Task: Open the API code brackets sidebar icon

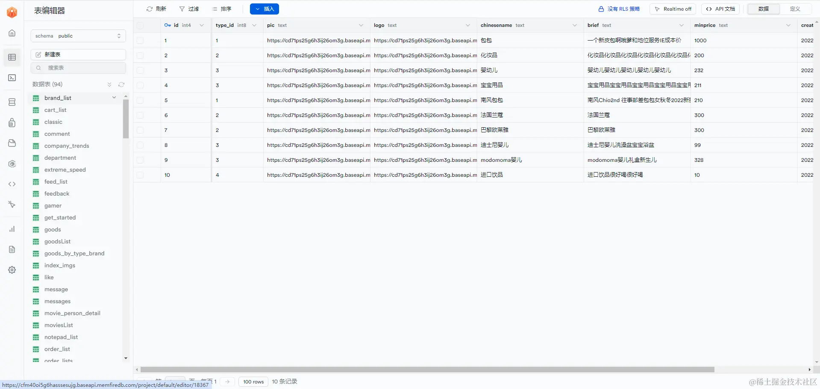Action: pos(12,184)
